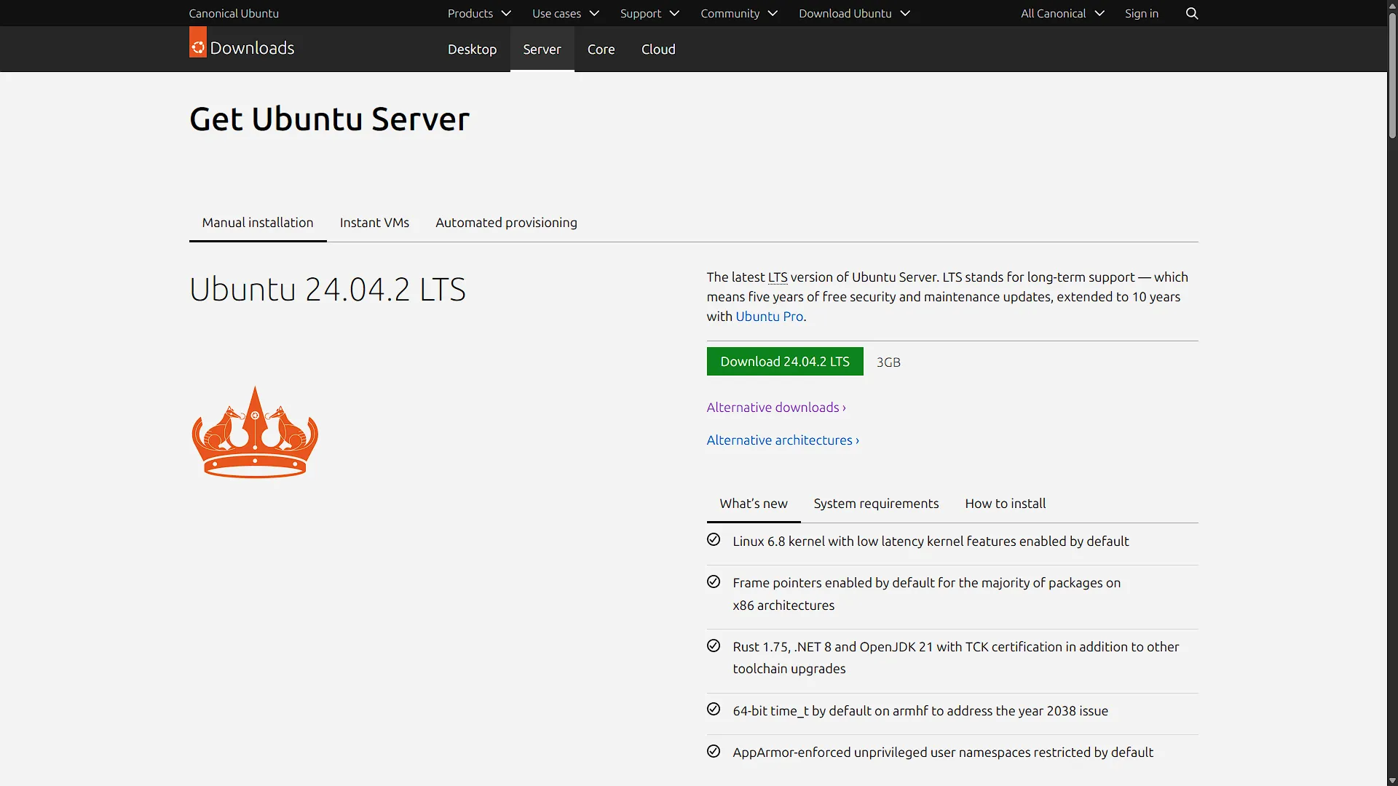Screen dimensions: 1398x786
Task: Click the search magnifier icon
Action: tap(1192, 13)
